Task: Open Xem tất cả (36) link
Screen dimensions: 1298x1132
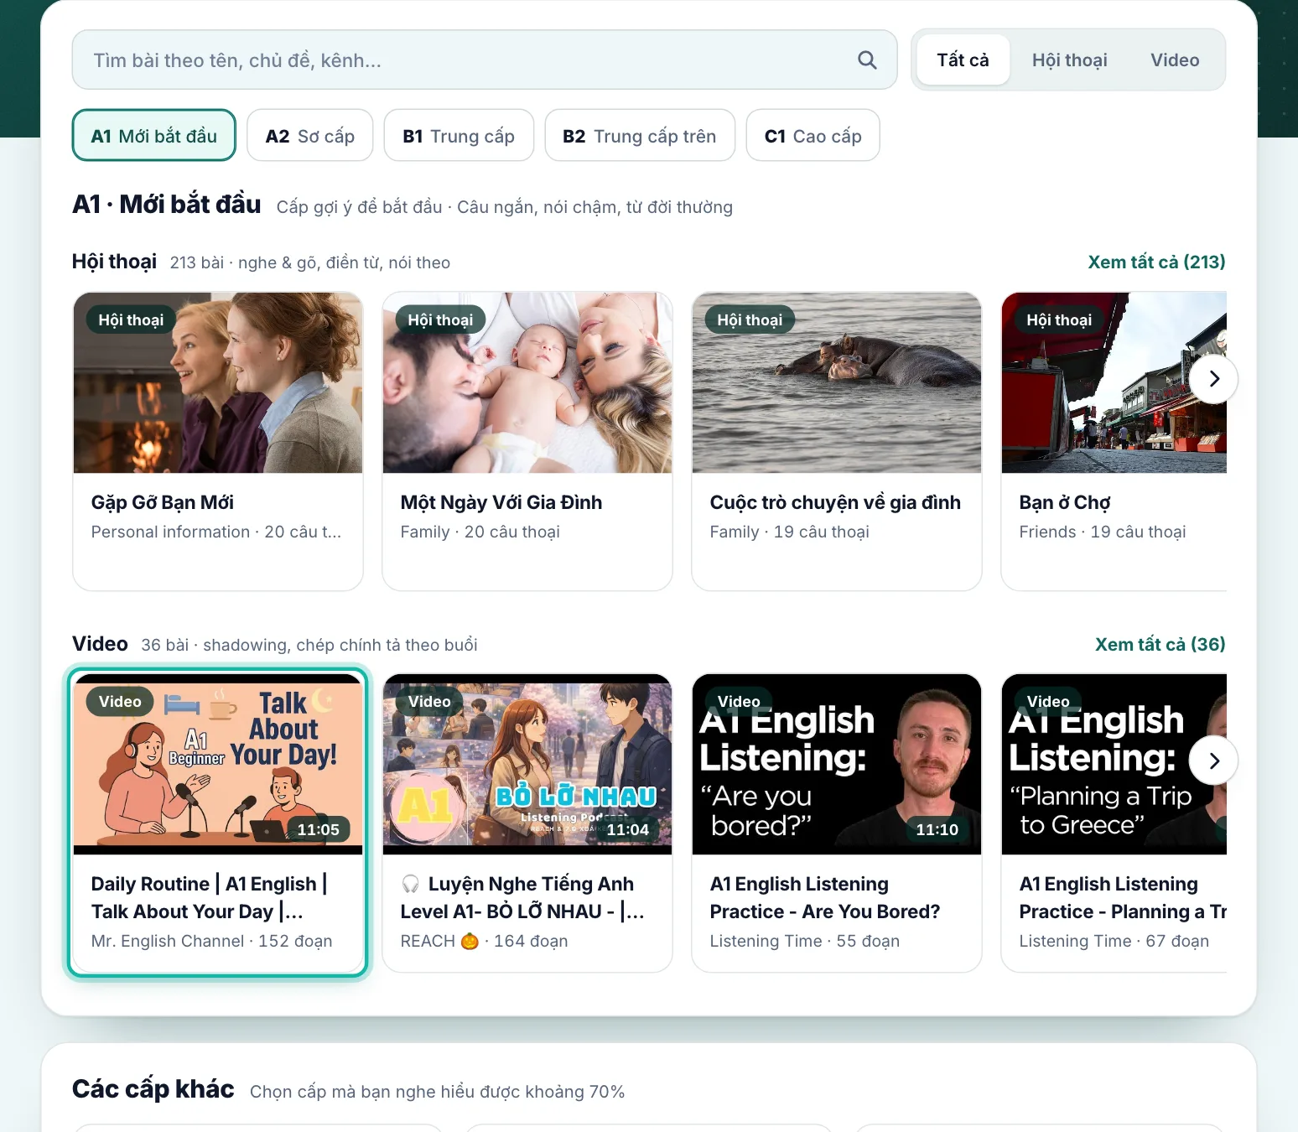Action: pos(1160,644)
